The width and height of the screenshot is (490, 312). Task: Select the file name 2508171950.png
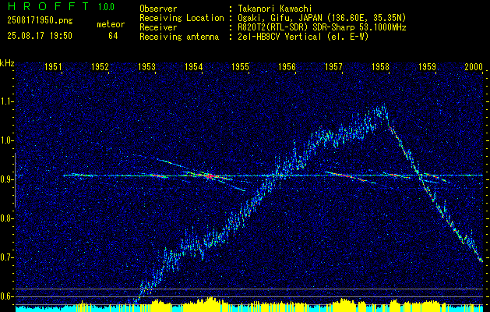coord(40,21)
